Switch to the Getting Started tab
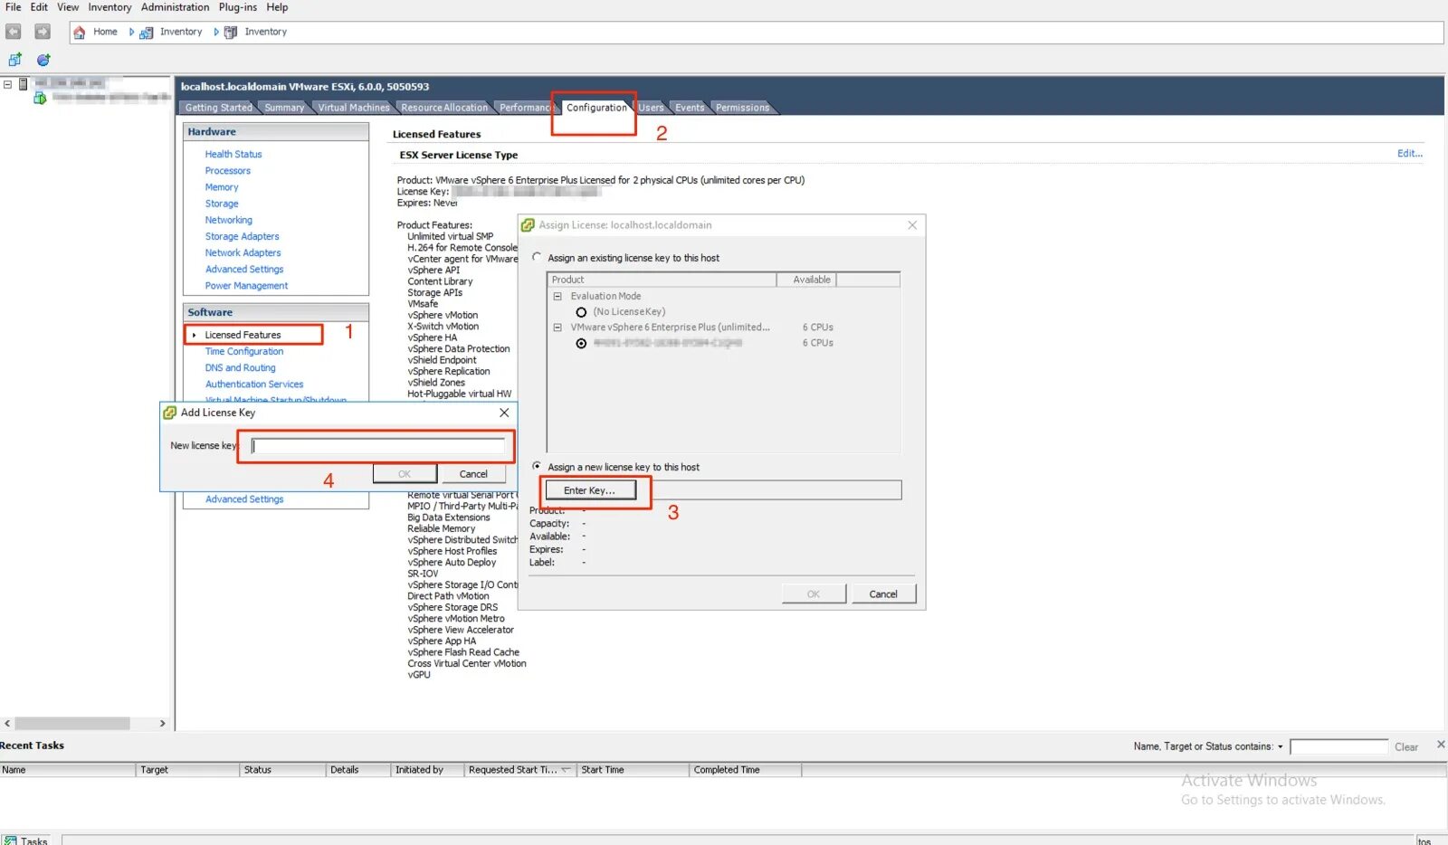Image resolution: width=1448 pixels, height=845 pixels. click(x=218, y=108)
